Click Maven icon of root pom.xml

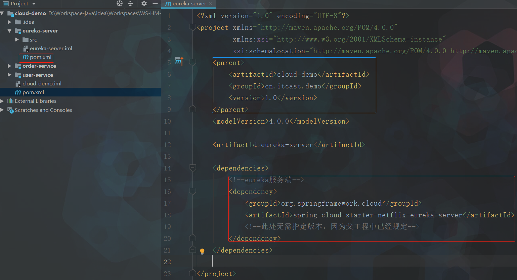pyautogui.click(x=18, y=92)
